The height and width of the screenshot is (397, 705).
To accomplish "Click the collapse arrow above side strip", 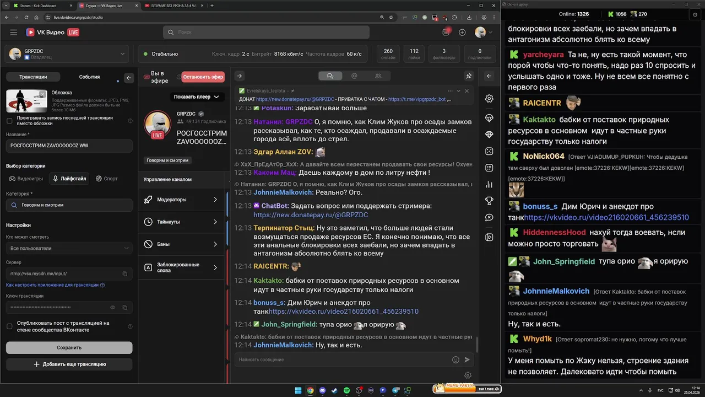I will [x=489, y=76].
